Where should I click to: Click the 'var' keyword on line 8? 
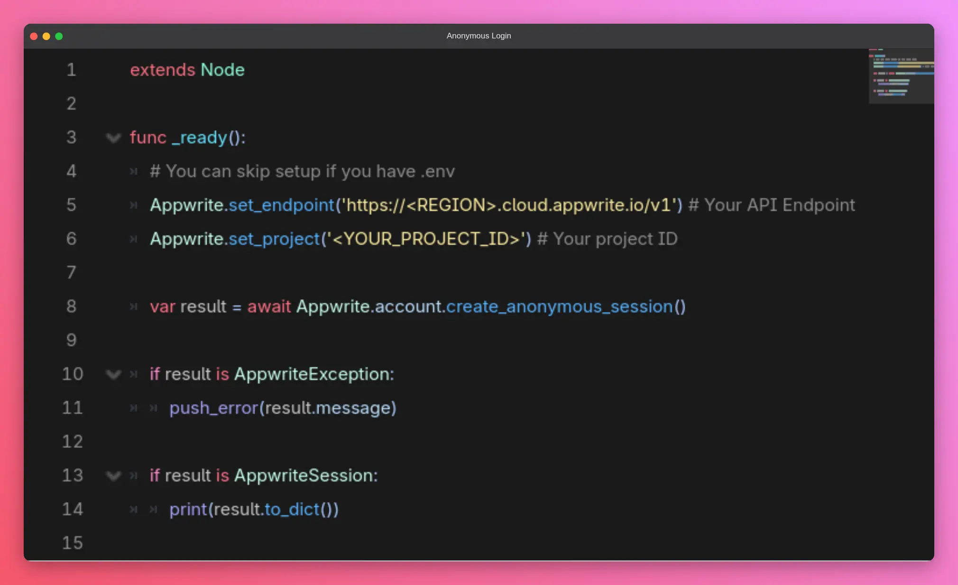163,306
